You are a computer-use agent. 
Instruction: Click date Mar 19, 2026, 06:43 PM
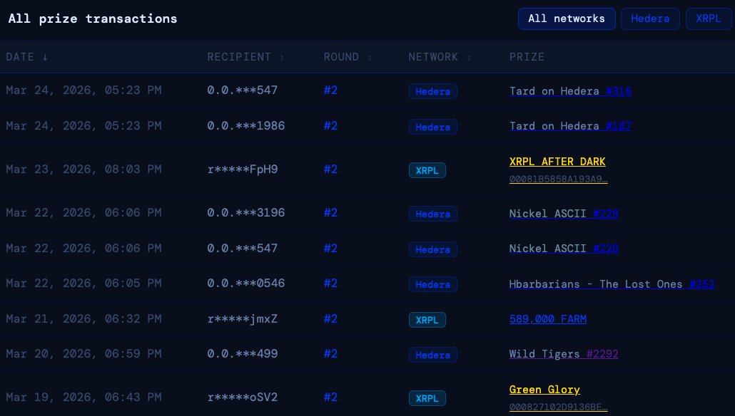pos(83,397)
